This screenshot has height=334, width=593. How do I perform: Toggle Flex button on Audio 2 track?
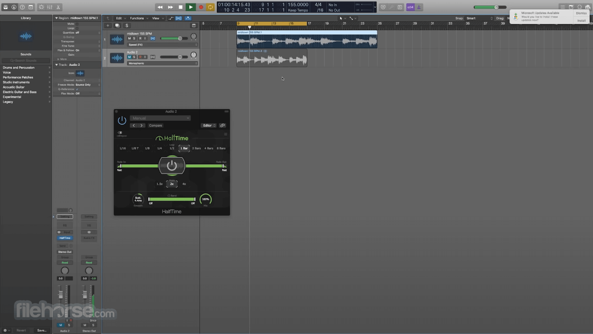click(153, 57)
